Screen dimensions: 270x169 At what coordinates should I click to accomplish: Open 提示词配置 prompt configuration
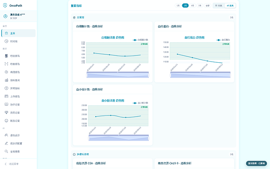[x=18, y=143]
